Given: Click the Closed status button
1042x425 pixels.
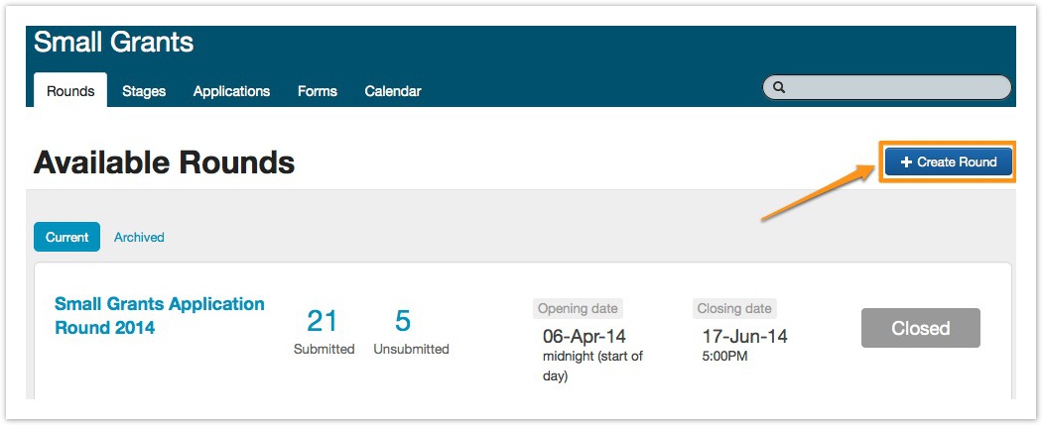Looking at the screenshot, I should [920, 328].
